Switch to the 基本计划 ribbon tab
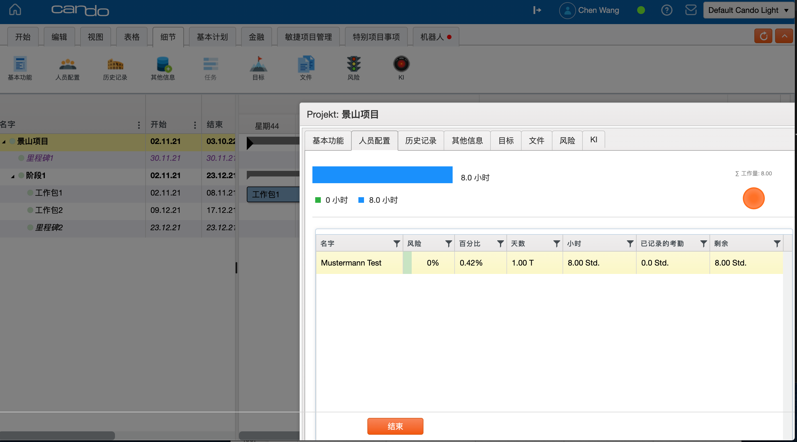The image size is (797, 442). [x=212, y=37]
